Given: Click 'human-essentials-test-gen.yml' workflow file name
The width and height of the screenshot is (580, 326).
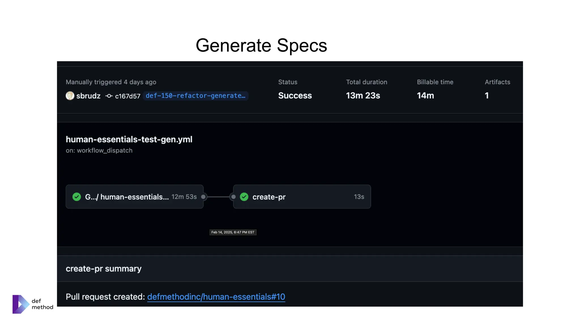Looking at the screenshot, I should 129,139.
